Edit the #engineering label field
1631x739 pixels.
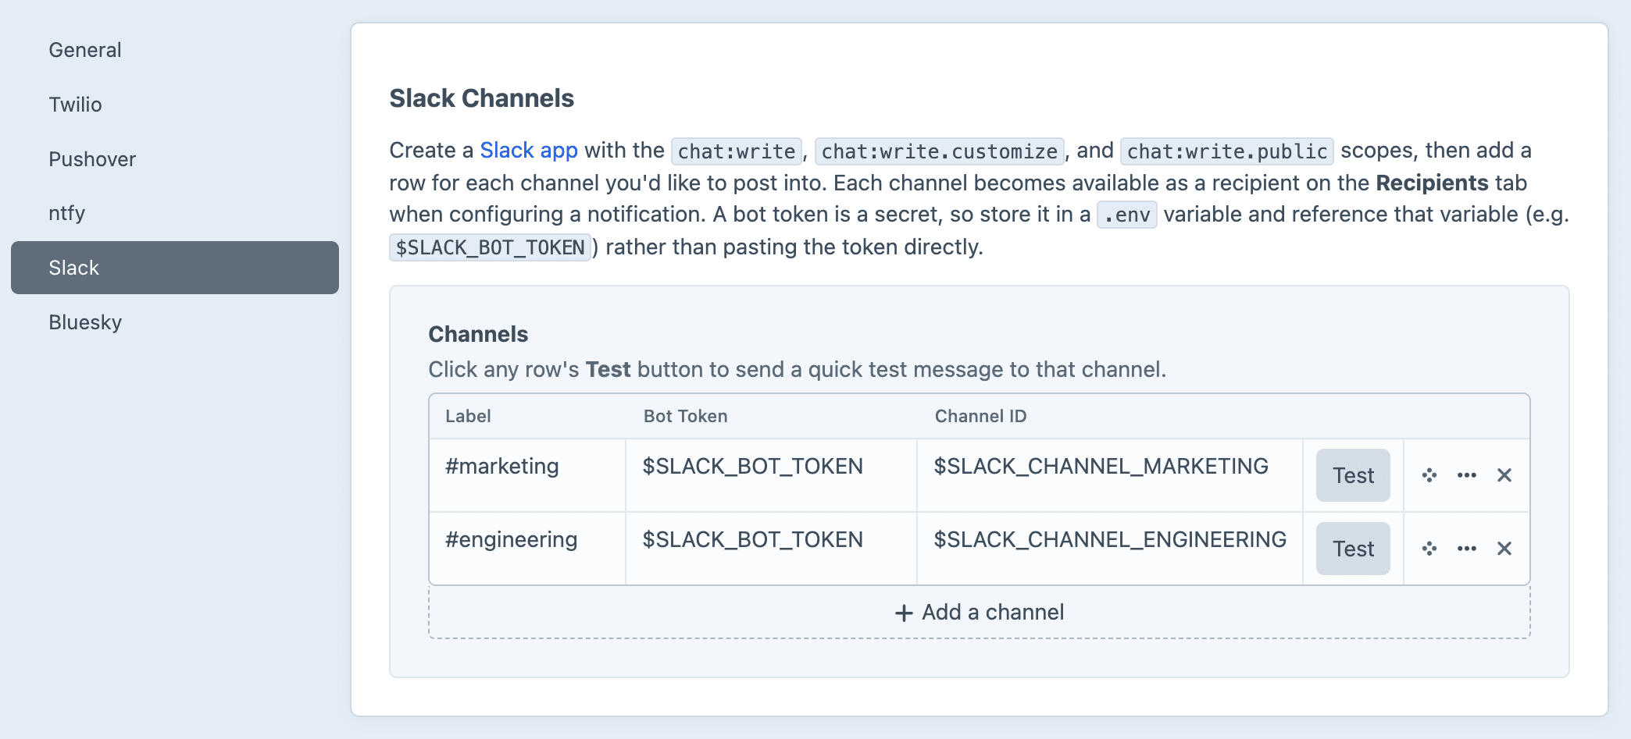click(x=527, y=549)
